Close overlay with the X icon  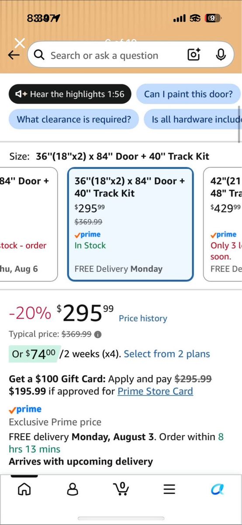coord(20,43)
